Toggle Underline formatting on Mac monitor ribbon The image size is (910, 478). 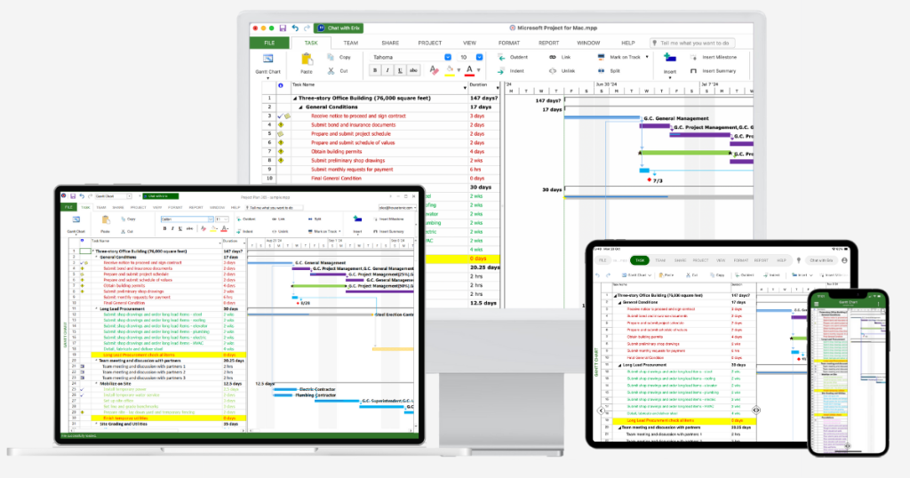coord(400,70)
